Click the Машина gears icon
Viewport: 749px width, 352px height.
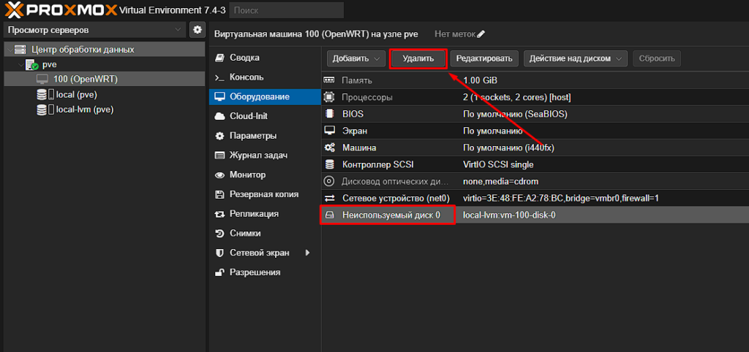click(x=329, y=148)
